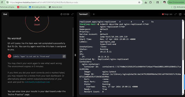This screenshot has width=185, height=97.
Task: Bookmark this page with the star icon
Action: (x=139, y=2)
